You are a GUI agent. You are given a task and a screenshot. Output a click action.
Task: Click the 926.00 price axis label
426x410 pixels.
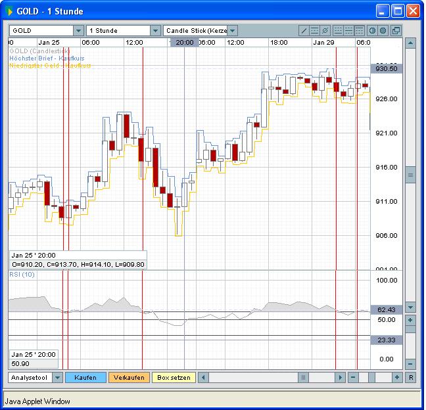[x=387, y=99]
